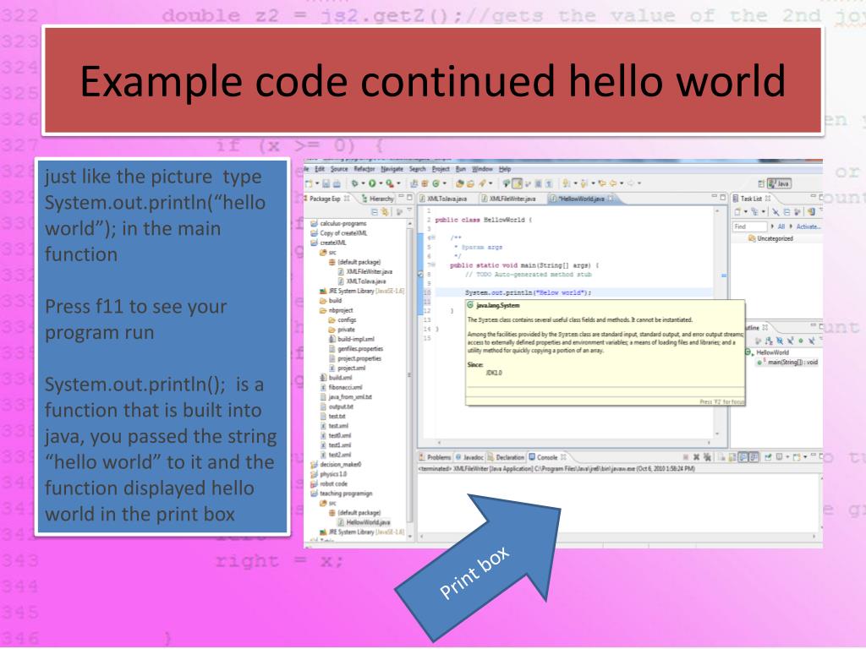Select HellowWorld class in Outline

pos(768,352)
